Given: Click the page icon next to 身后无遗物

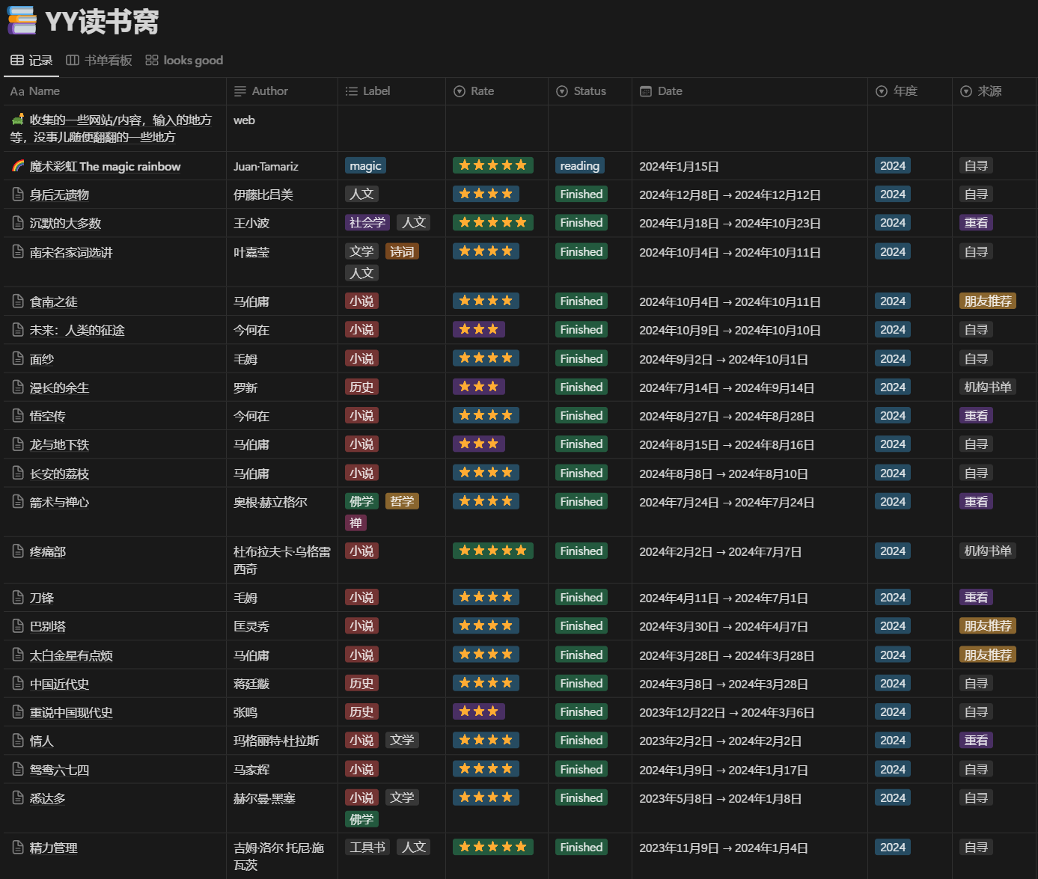Looking at the screenshot, I should click(18, 195).
